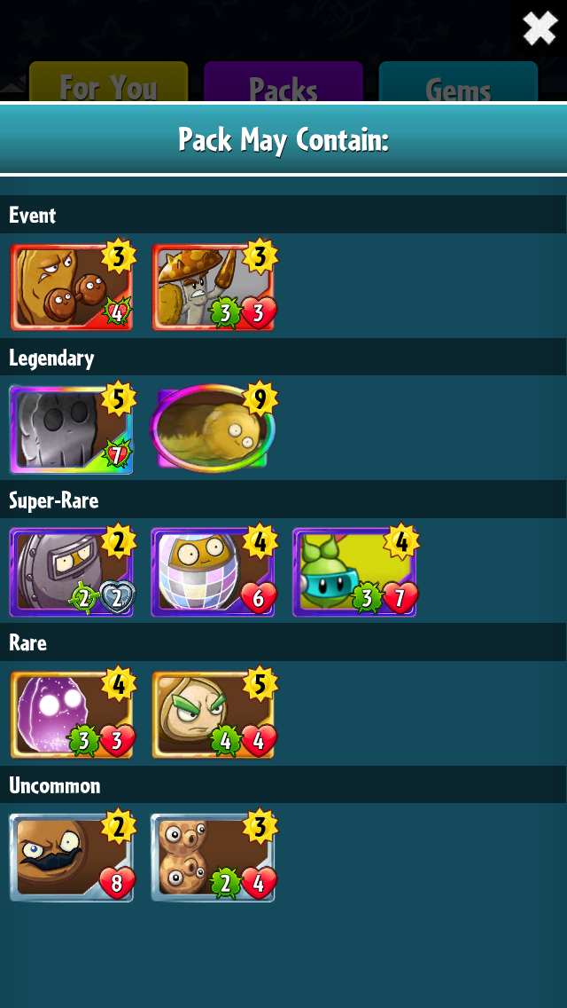Open the peanut Uncommon card
The height and width of the screenshot is (1008, 567).
pos(214,857)
